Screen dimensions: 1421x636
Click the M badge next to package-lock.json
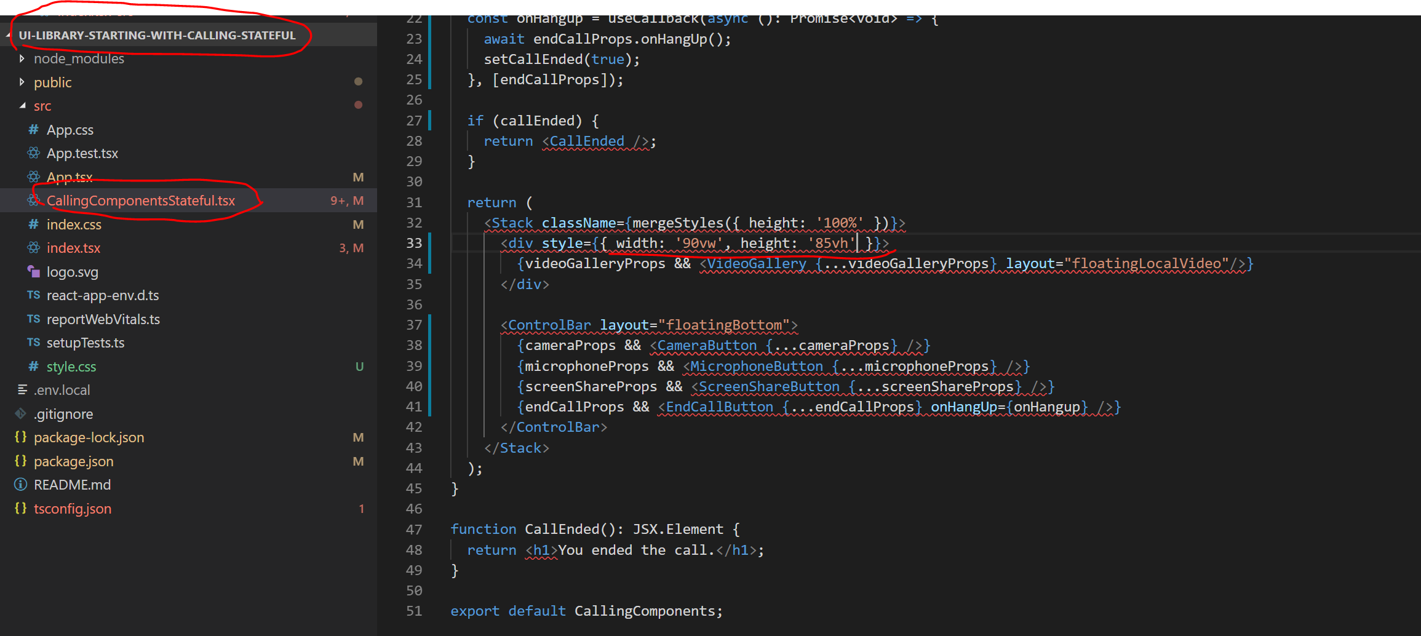point(359,437)
